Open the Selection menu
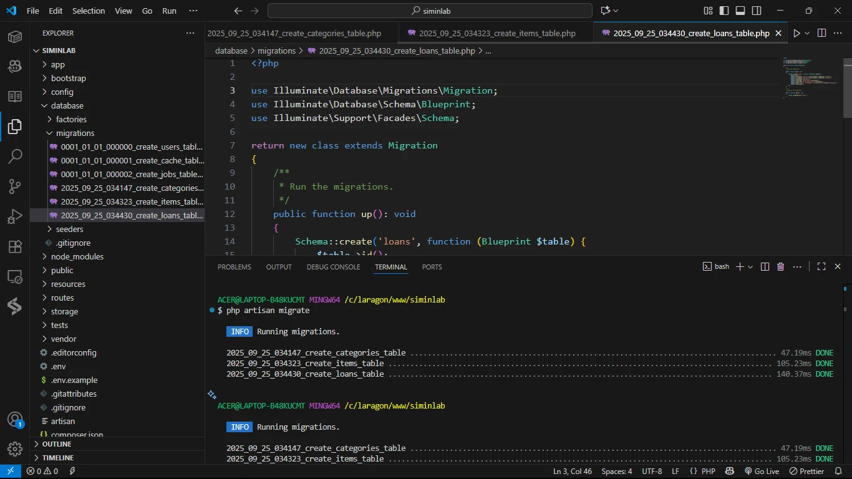 pos(89,11)
